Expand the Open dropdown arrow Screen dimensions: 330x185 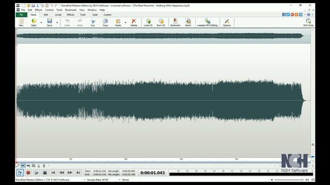pos(41,23)
